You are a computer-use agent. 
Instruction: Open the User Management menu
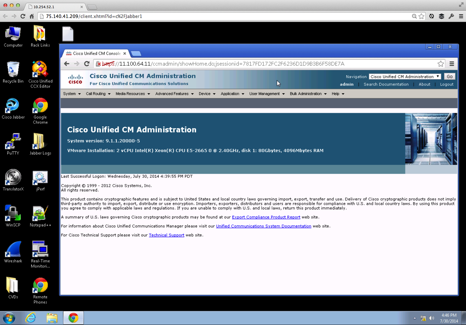pyautogui.click(x=267, y=94)
